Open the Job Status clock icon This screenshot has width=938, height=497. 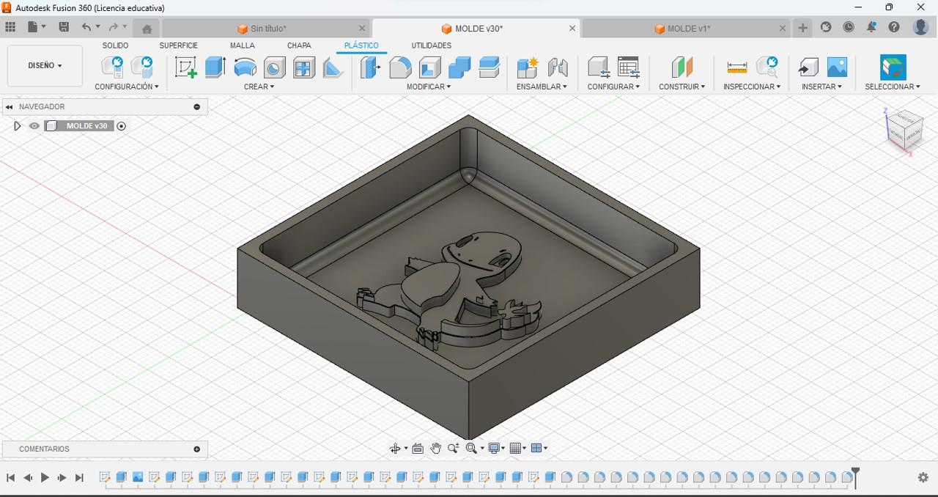point(849,27)
